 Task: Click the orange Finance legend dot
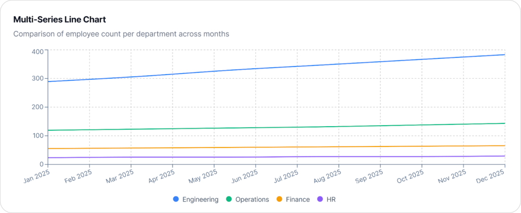pyautogui.click(x=280, y=199)
